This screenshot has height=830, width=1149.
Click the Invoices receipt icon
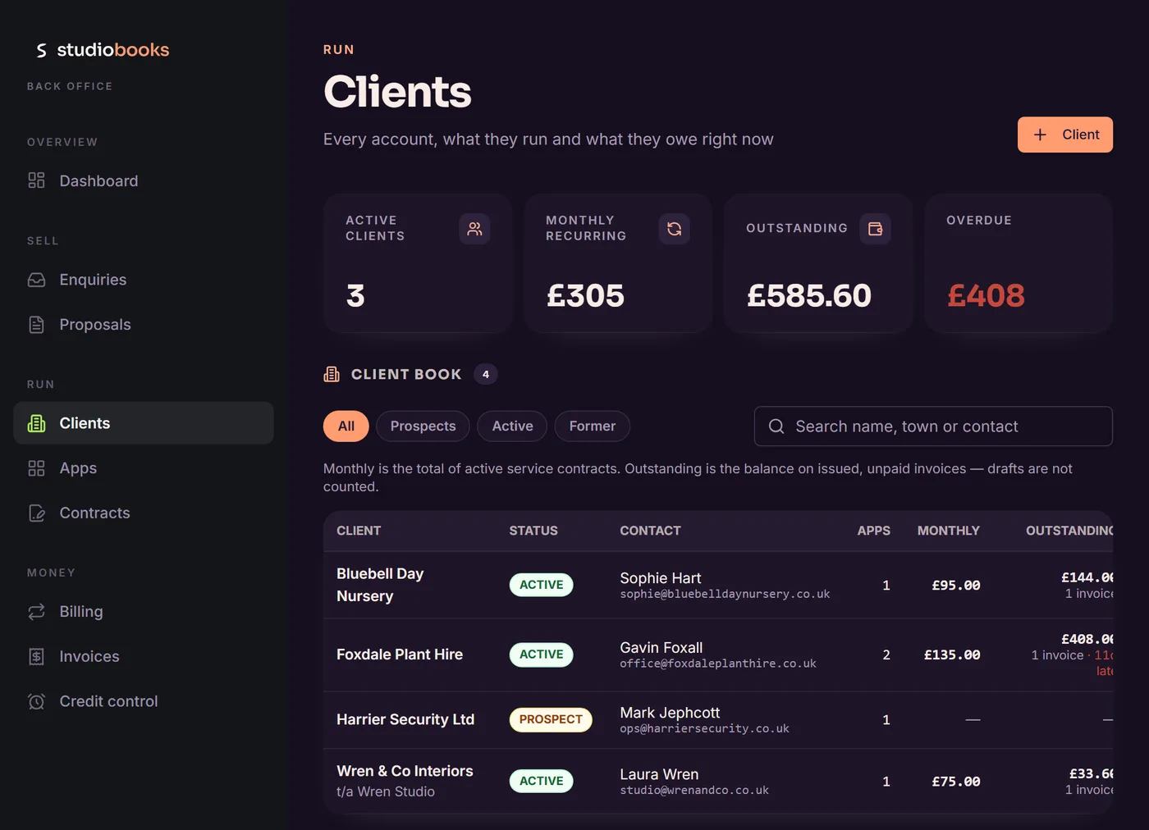[x=36, y=657]
